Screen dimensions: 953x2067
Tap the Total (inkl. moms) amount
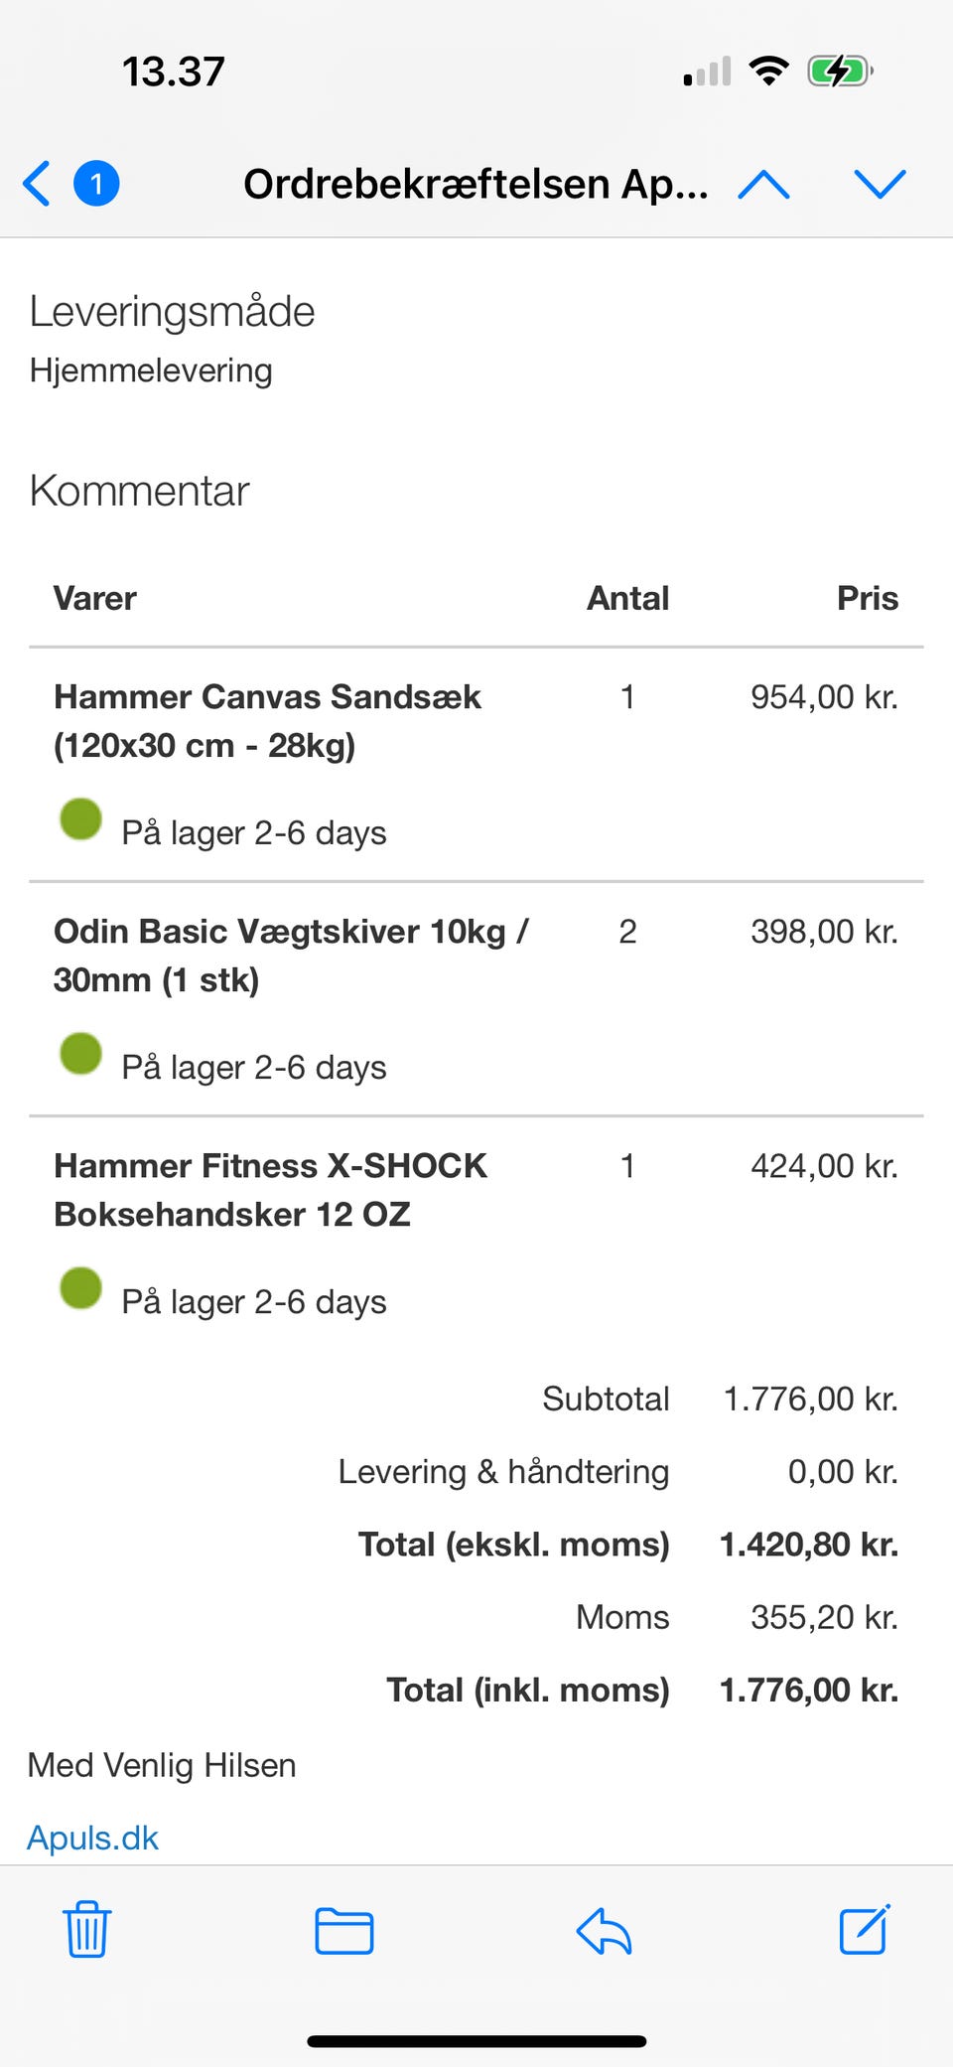pos(808,1690)
